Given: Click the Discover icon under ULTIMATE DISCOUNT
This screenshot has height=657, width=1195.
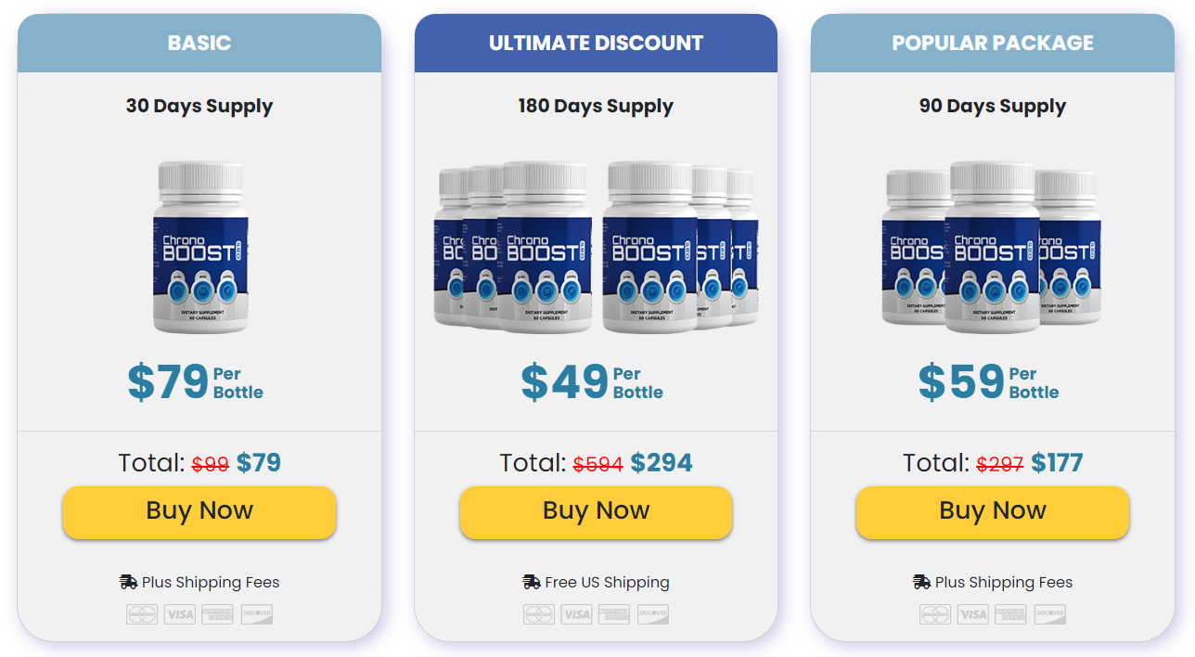Looking at the screenshot, I should tap(652, 613).
